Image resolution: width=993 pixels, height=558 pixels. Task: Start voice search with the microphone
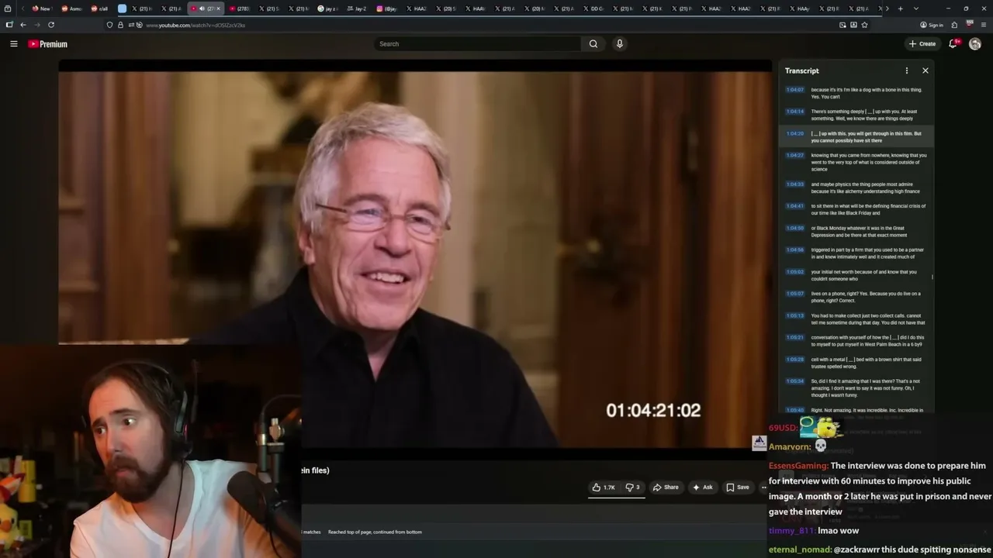[619, 44]
